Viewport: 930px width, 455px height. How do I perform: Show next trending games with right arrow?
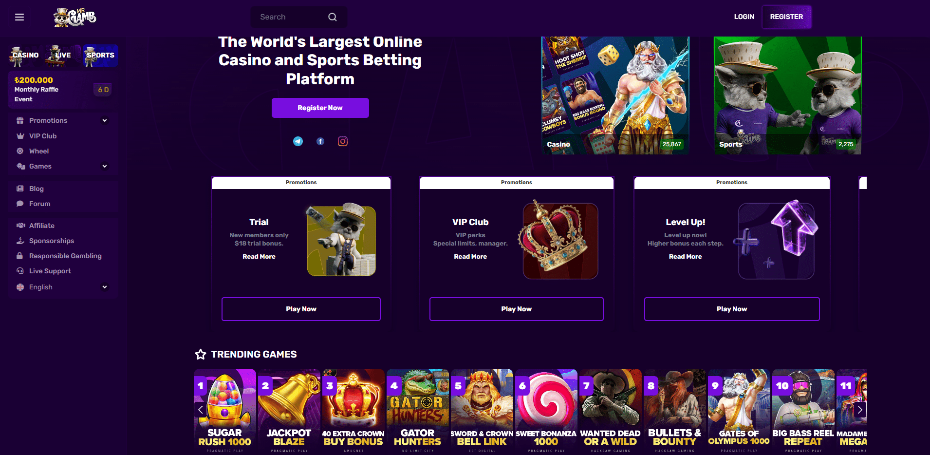tap(860, 410)
